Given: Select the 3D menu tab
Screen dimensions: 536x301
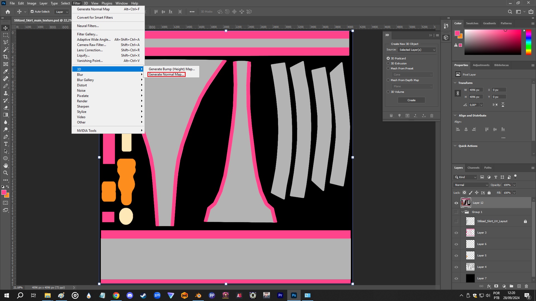Looking at the screenshot, I should click(x=86, y=3).
